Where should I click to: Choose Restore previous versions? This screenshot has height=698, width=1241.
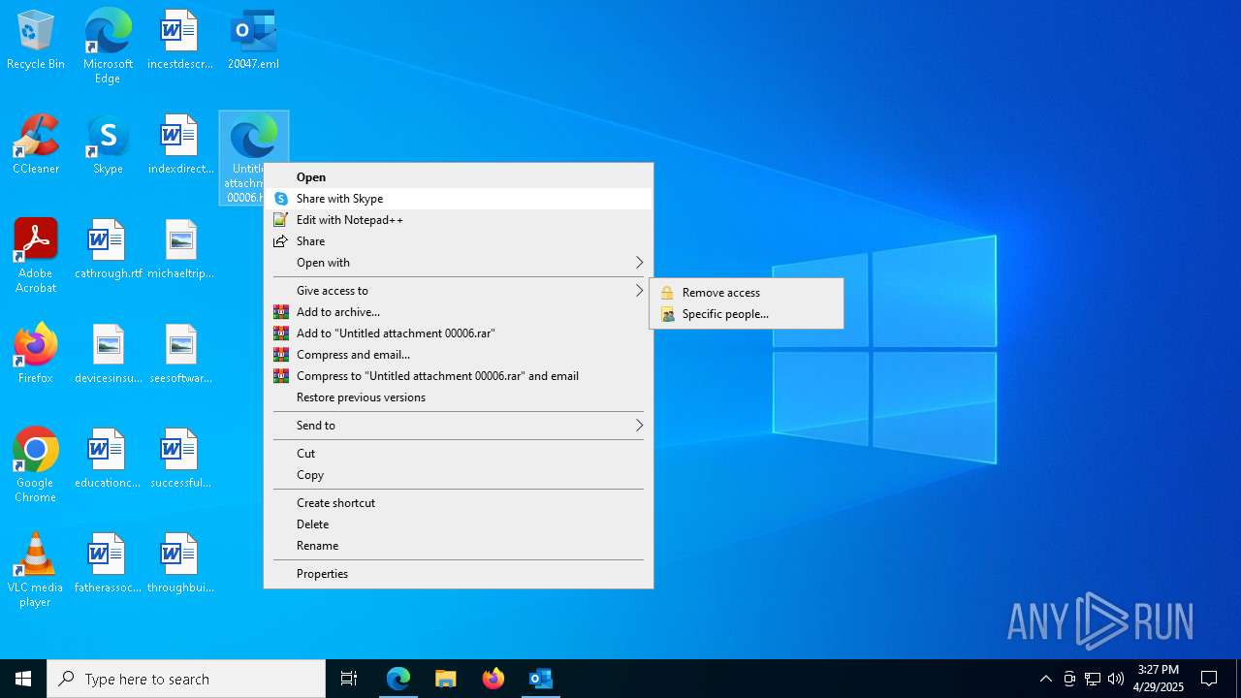click(x=459, y=397)
